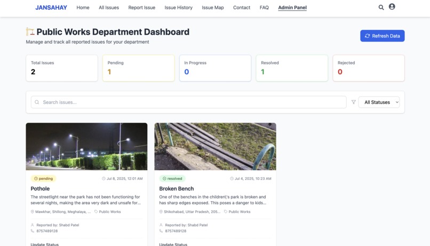
Task: Go to the All Issues menu item
Action: (109, 7)
